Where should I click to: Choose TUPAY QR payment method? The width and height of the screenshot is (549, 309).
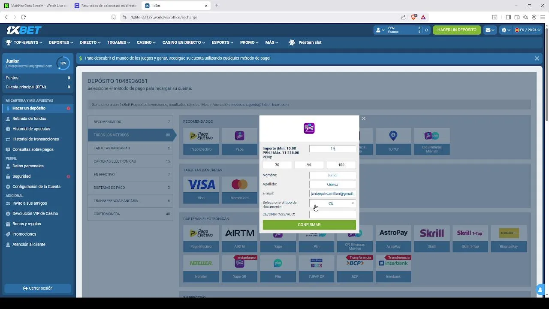coord(317,269)
